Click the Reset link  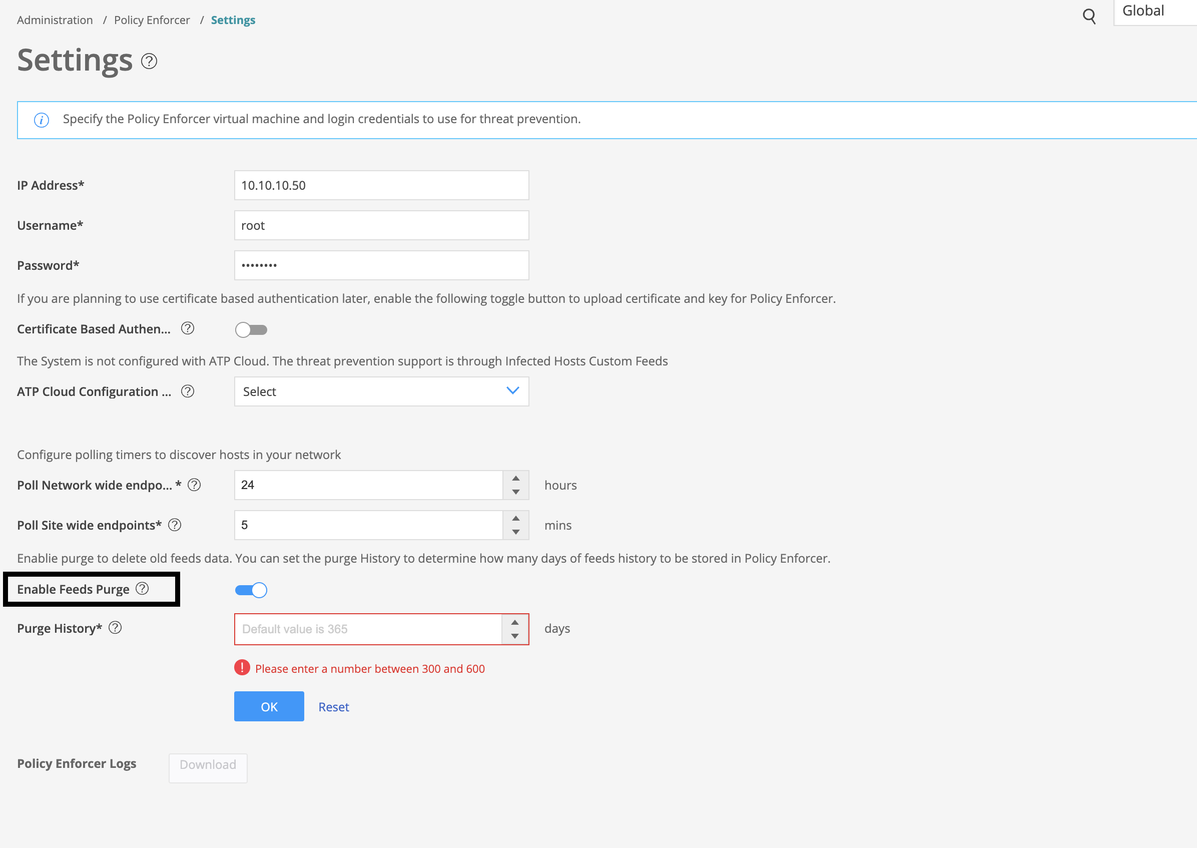[x=334, y=707]
